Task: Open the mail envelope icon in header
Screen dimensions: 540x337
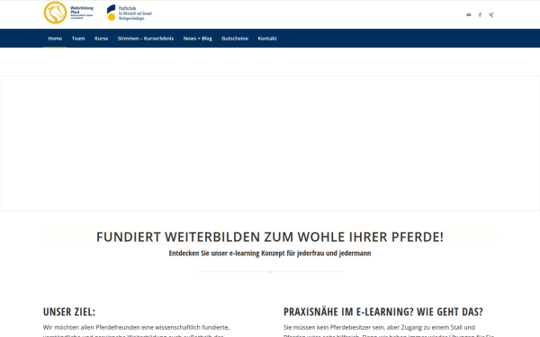Action: pos(468,14)
